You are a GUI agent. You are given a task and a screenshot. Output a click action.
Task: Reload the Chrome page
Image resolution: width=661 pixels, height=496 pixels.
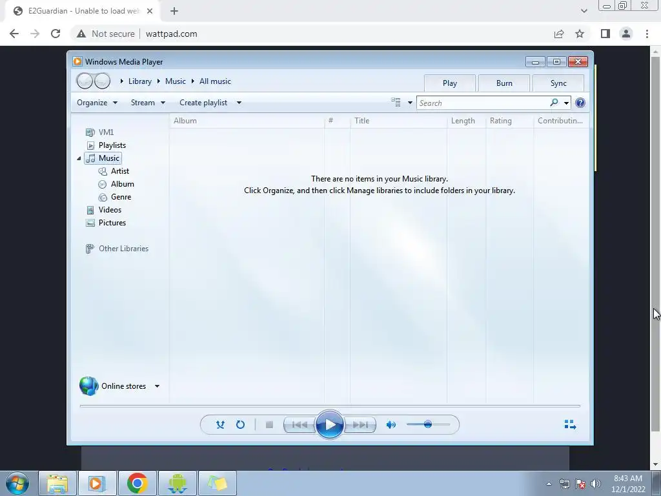56,34
